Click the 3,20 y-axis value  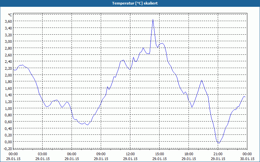(x=8, y=35)
